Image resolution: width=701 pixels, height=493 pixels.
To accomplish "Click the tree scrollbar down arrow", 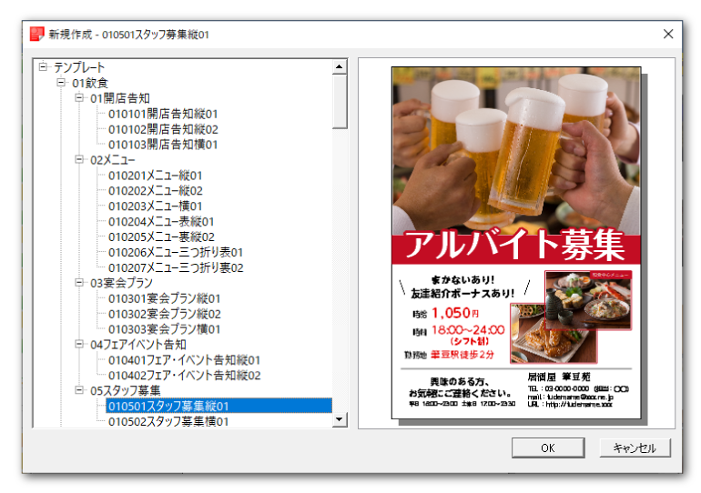I will pos(340,419).
